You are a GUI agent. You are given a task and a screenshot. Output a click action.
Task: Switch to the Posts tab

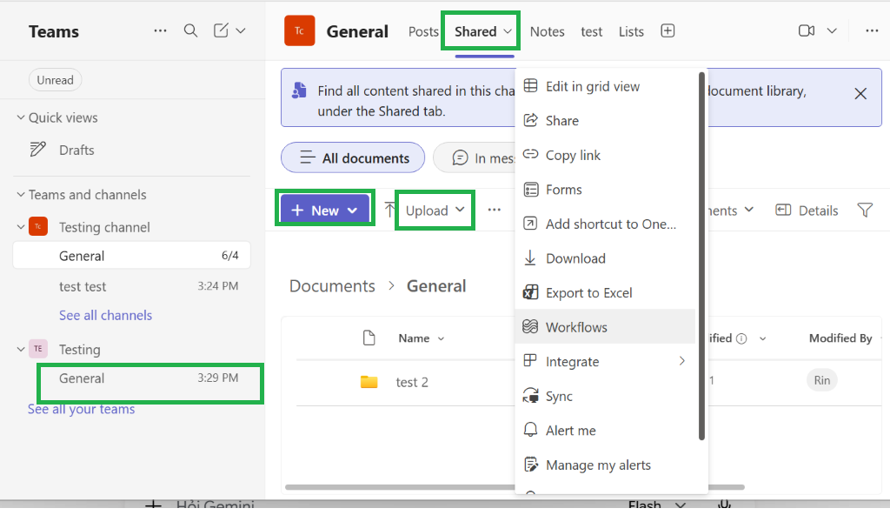tap(423, 31)
